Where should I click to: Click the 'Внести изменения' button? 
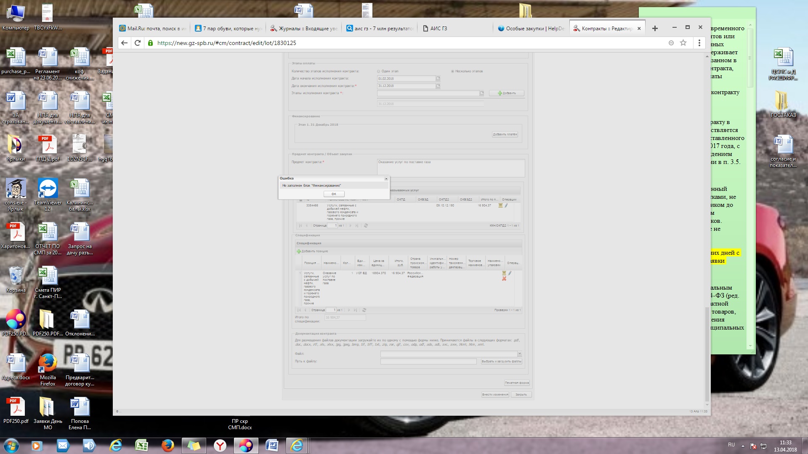495,395
